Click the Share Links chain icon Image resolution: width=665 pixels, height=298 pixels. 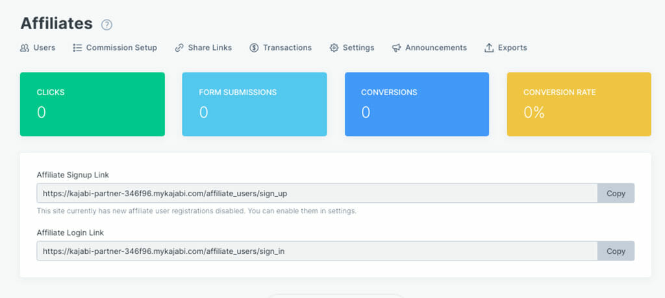click(179, 48)
